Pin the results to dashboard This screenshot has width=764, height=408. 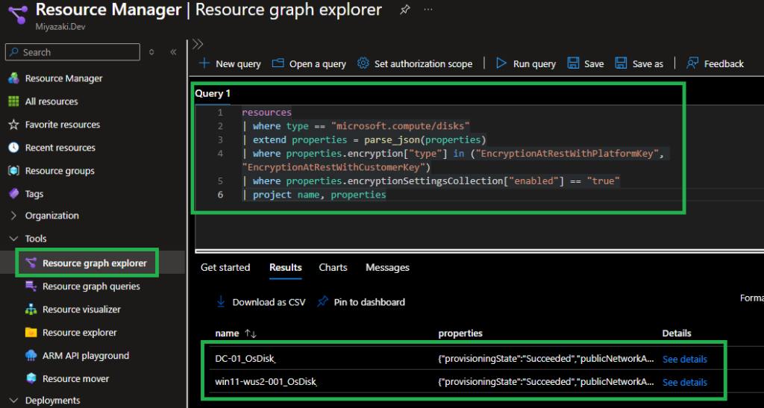361,302
